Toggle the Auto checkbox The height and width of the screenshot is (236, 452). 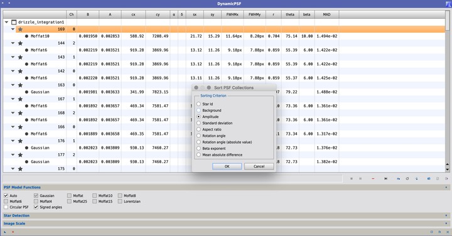[6, 196]
